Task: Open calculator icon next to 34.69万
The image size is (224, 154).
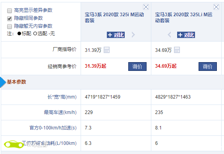Action: click(177, 50)
